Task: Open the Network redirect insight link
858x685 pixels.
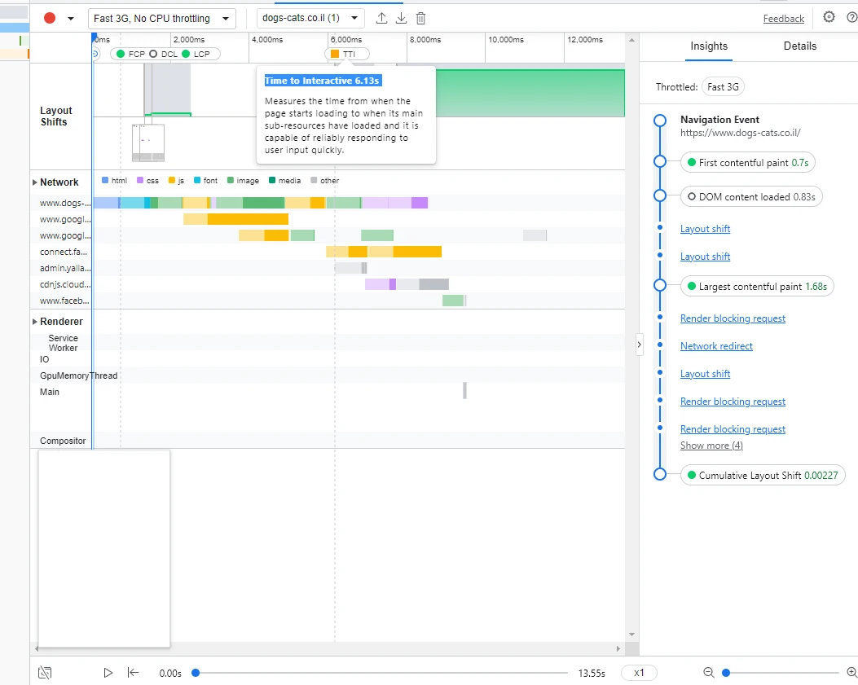Action: click(716, 346)
